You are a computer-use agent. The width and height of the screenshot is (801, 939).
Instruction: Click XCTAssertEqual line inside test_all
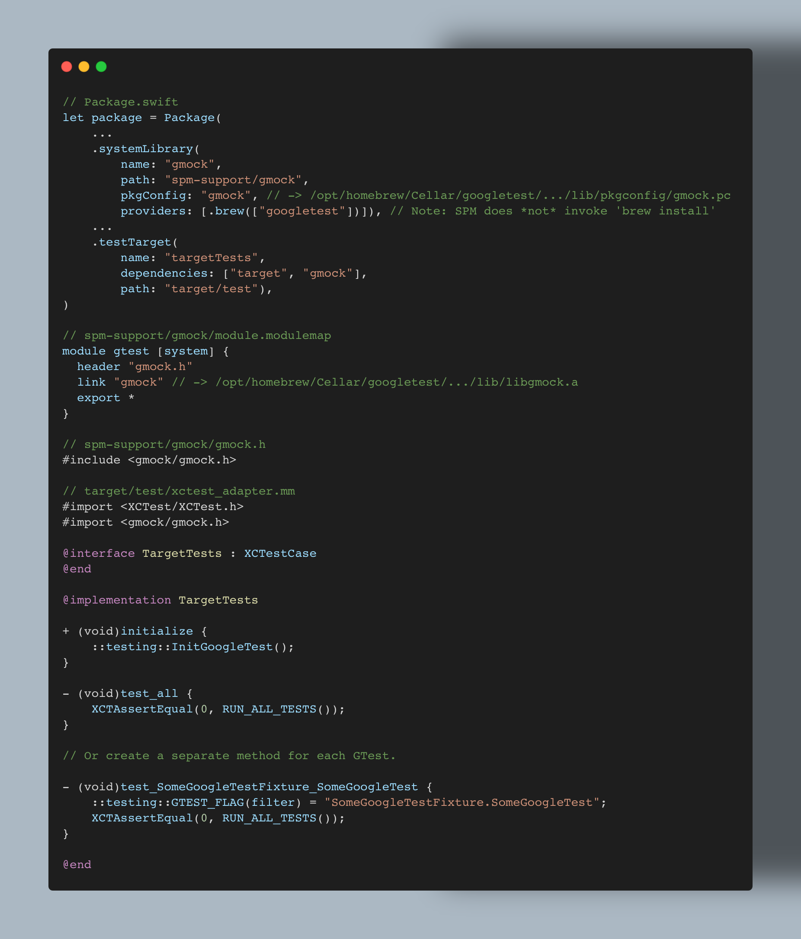point(218,709)
